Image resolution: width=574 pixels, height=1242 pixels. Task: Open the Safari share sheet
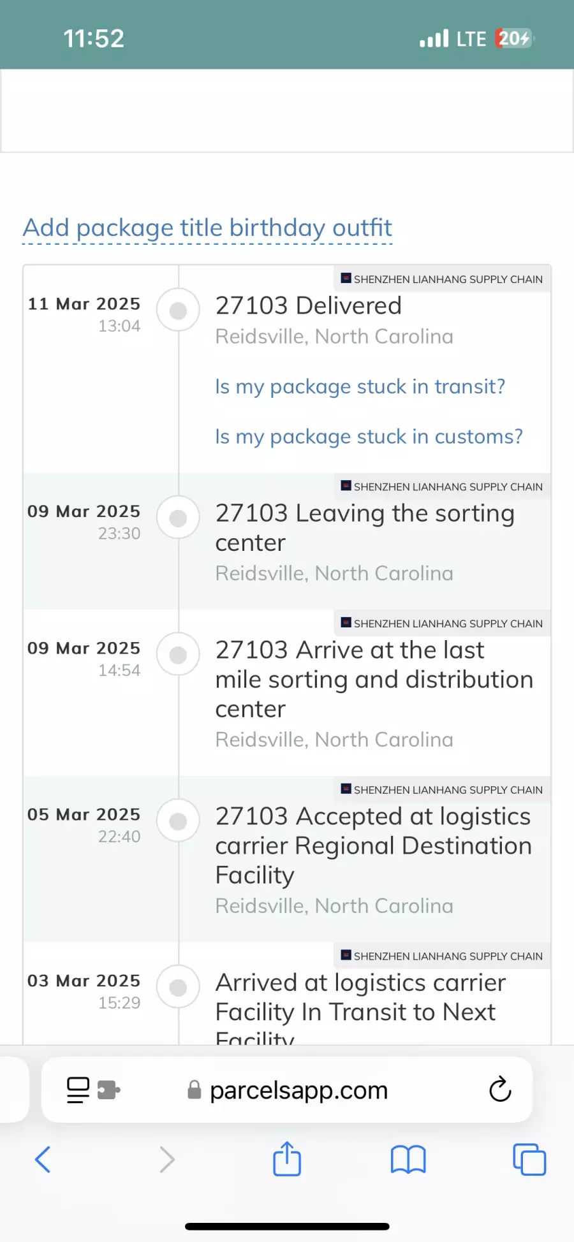pos(287,1158)
